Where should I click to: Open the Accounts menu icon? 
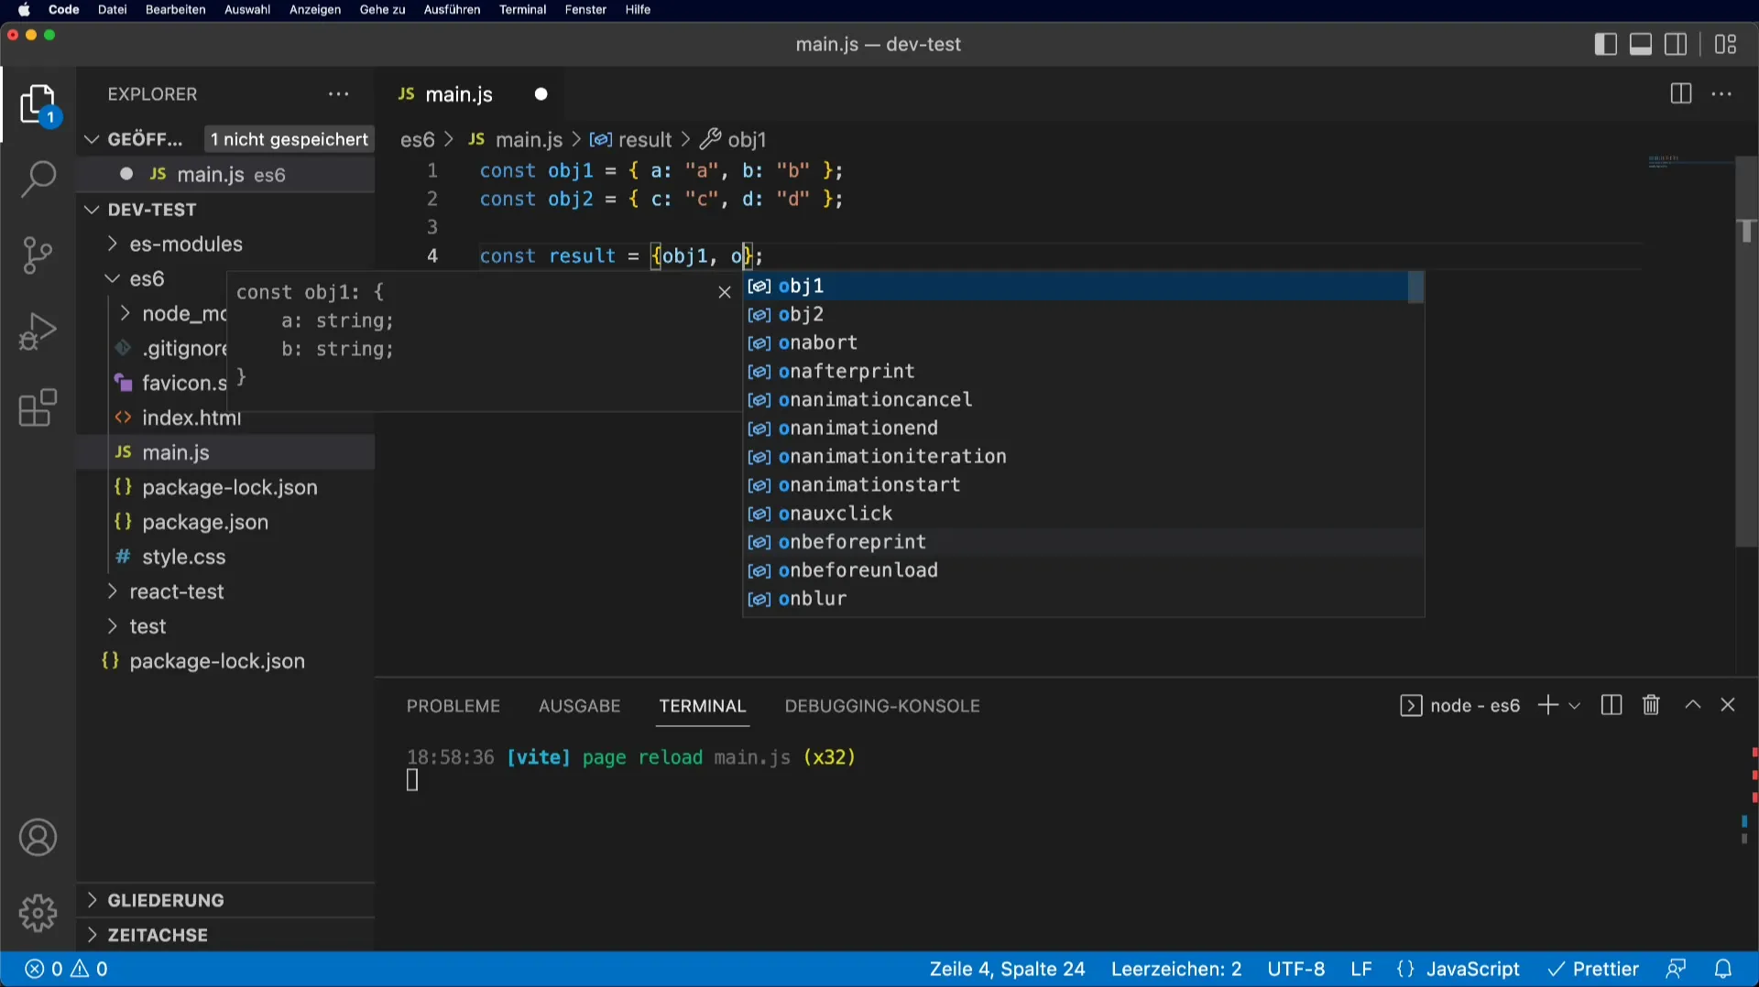[x=38, y=838]
